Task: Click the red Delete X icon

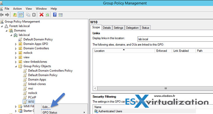Action: point(41,15)
